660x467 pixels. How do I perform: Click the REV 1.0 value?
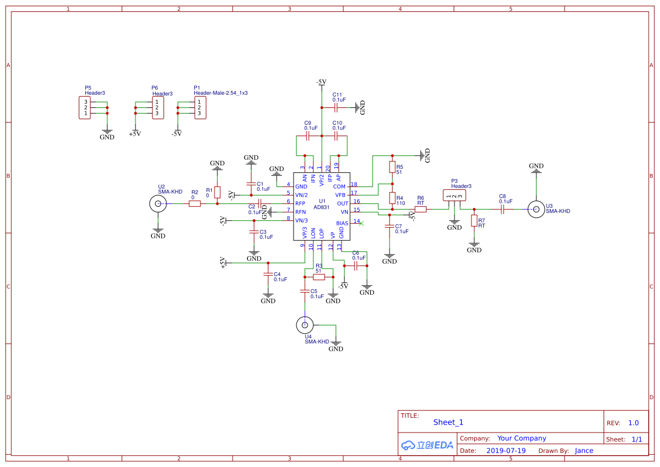(633, 423)
